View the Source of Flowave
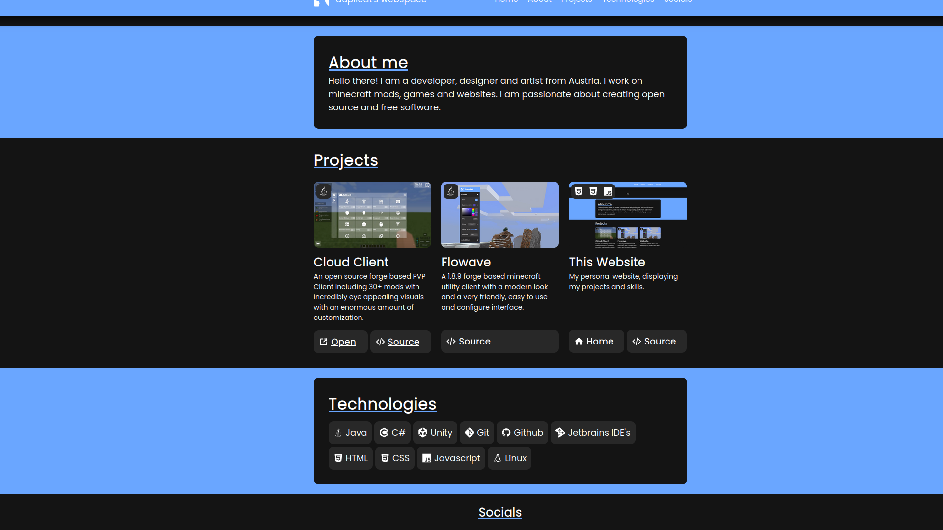Viewport: 943px width, 530px height. click(x=499, y=341)
